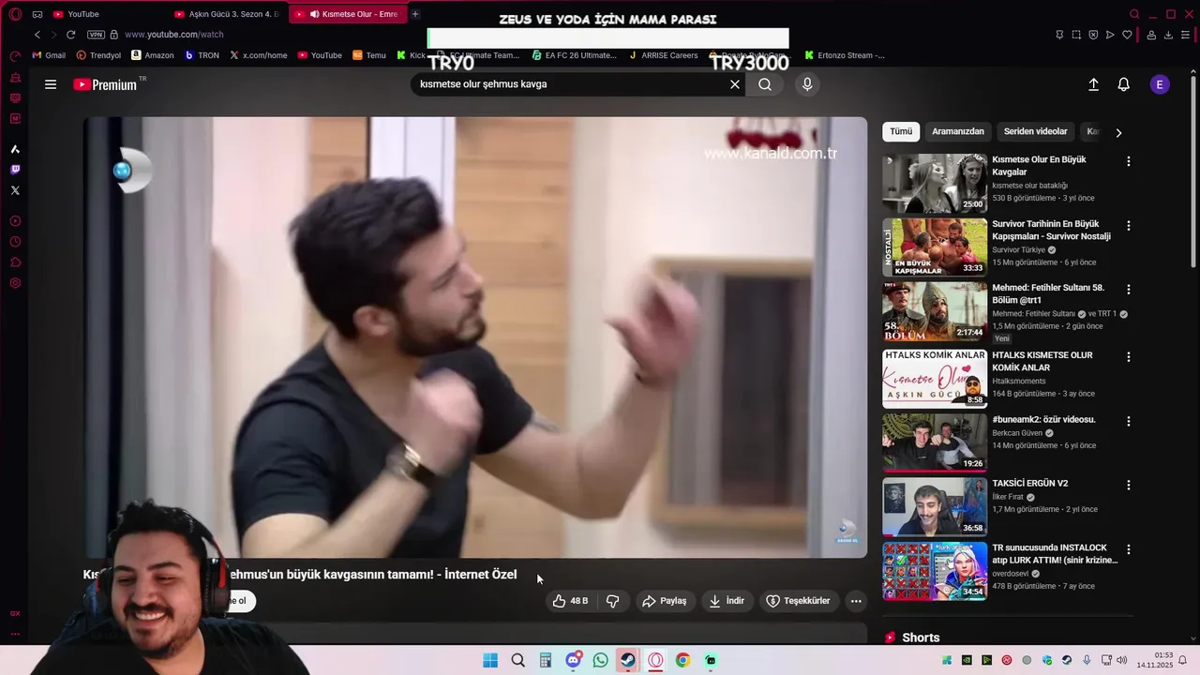Viewport: 1200px width, 675px height.
Task: Click the heart bookmark icon in toolbar
Action: coord(1127,35)
